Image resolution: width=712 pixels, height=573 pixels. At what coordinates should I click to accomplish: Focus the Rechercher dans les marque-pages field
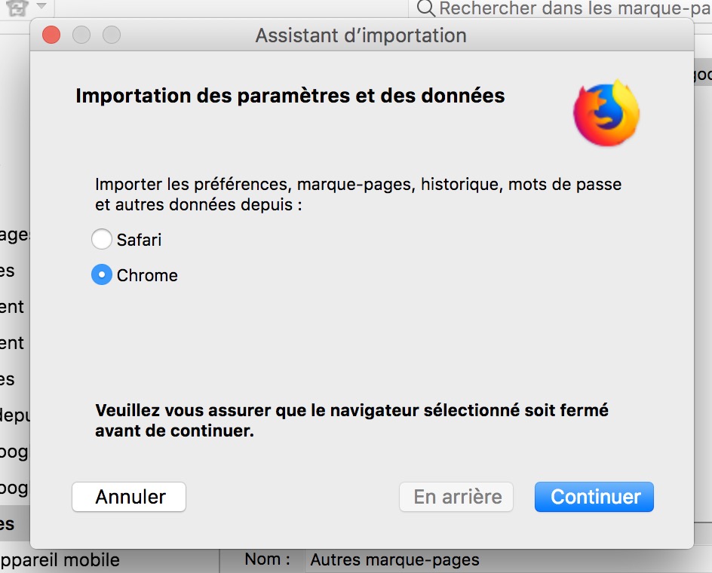573,8
